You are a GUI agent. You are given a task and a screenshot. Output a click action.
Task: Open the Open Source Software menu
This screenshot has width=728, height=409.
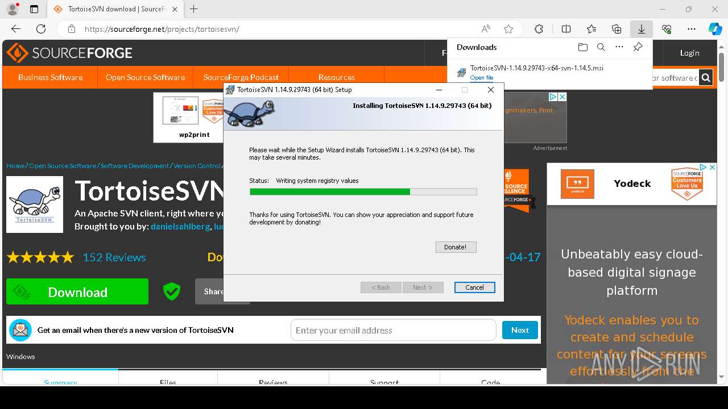(145, 77)
